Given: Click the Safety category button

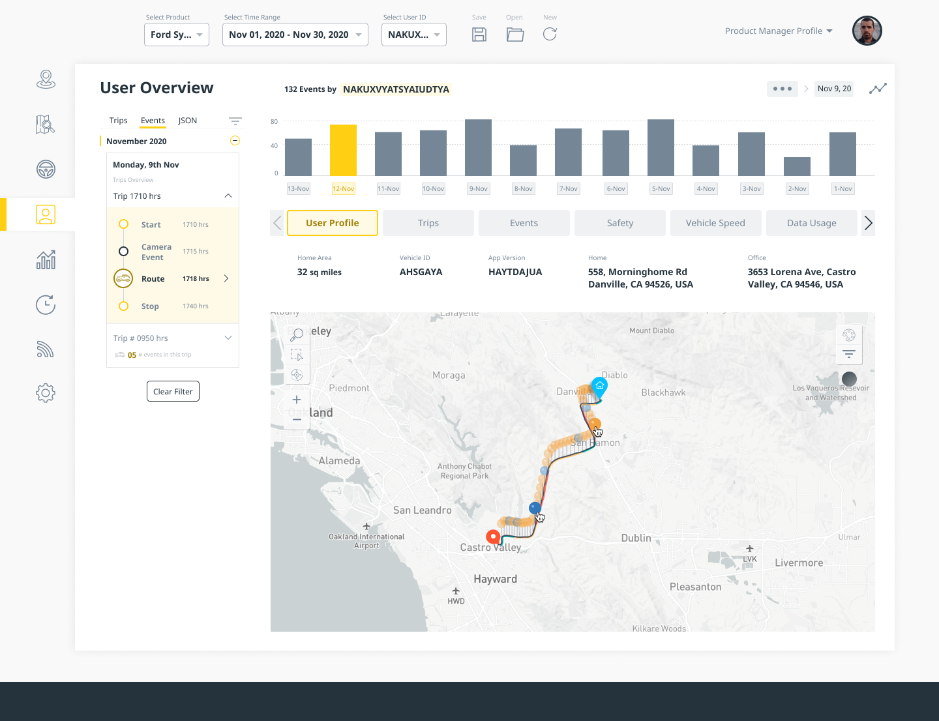Looking at the screenshot, I should 620,223.
